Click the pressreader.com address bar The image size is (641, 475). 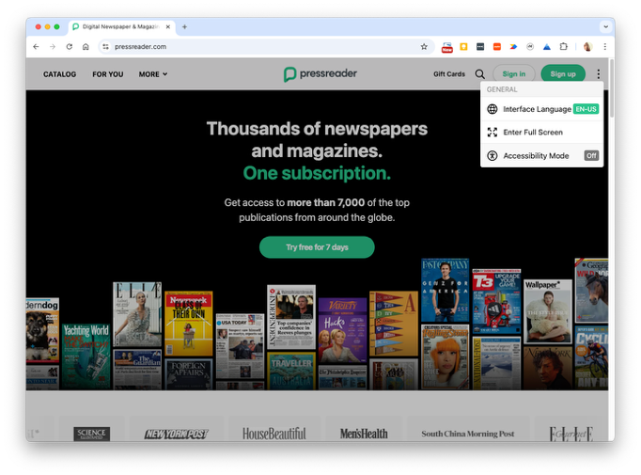pyautogui.click(x=266, y=47)
